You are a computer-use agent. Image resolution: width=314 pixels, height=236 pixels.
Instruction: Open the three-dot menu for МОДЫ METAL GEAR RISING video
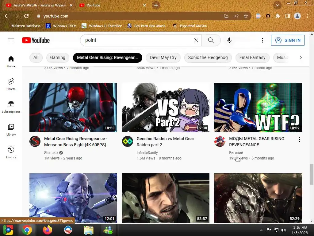coord(300,140)
